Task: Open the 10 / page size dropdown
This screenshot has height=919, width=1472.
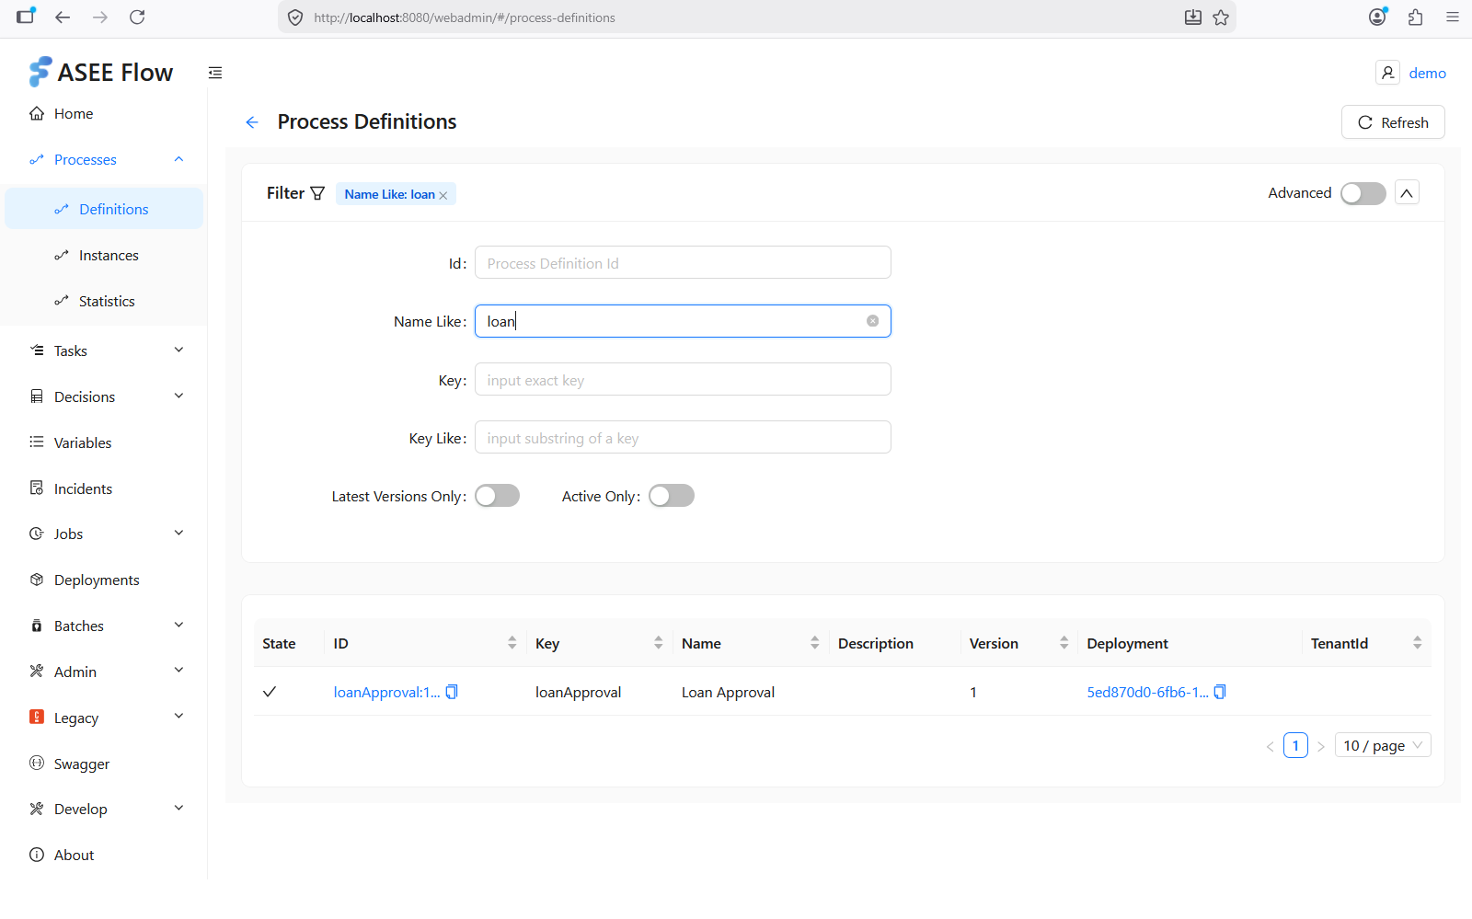Action: [1383, 745]
